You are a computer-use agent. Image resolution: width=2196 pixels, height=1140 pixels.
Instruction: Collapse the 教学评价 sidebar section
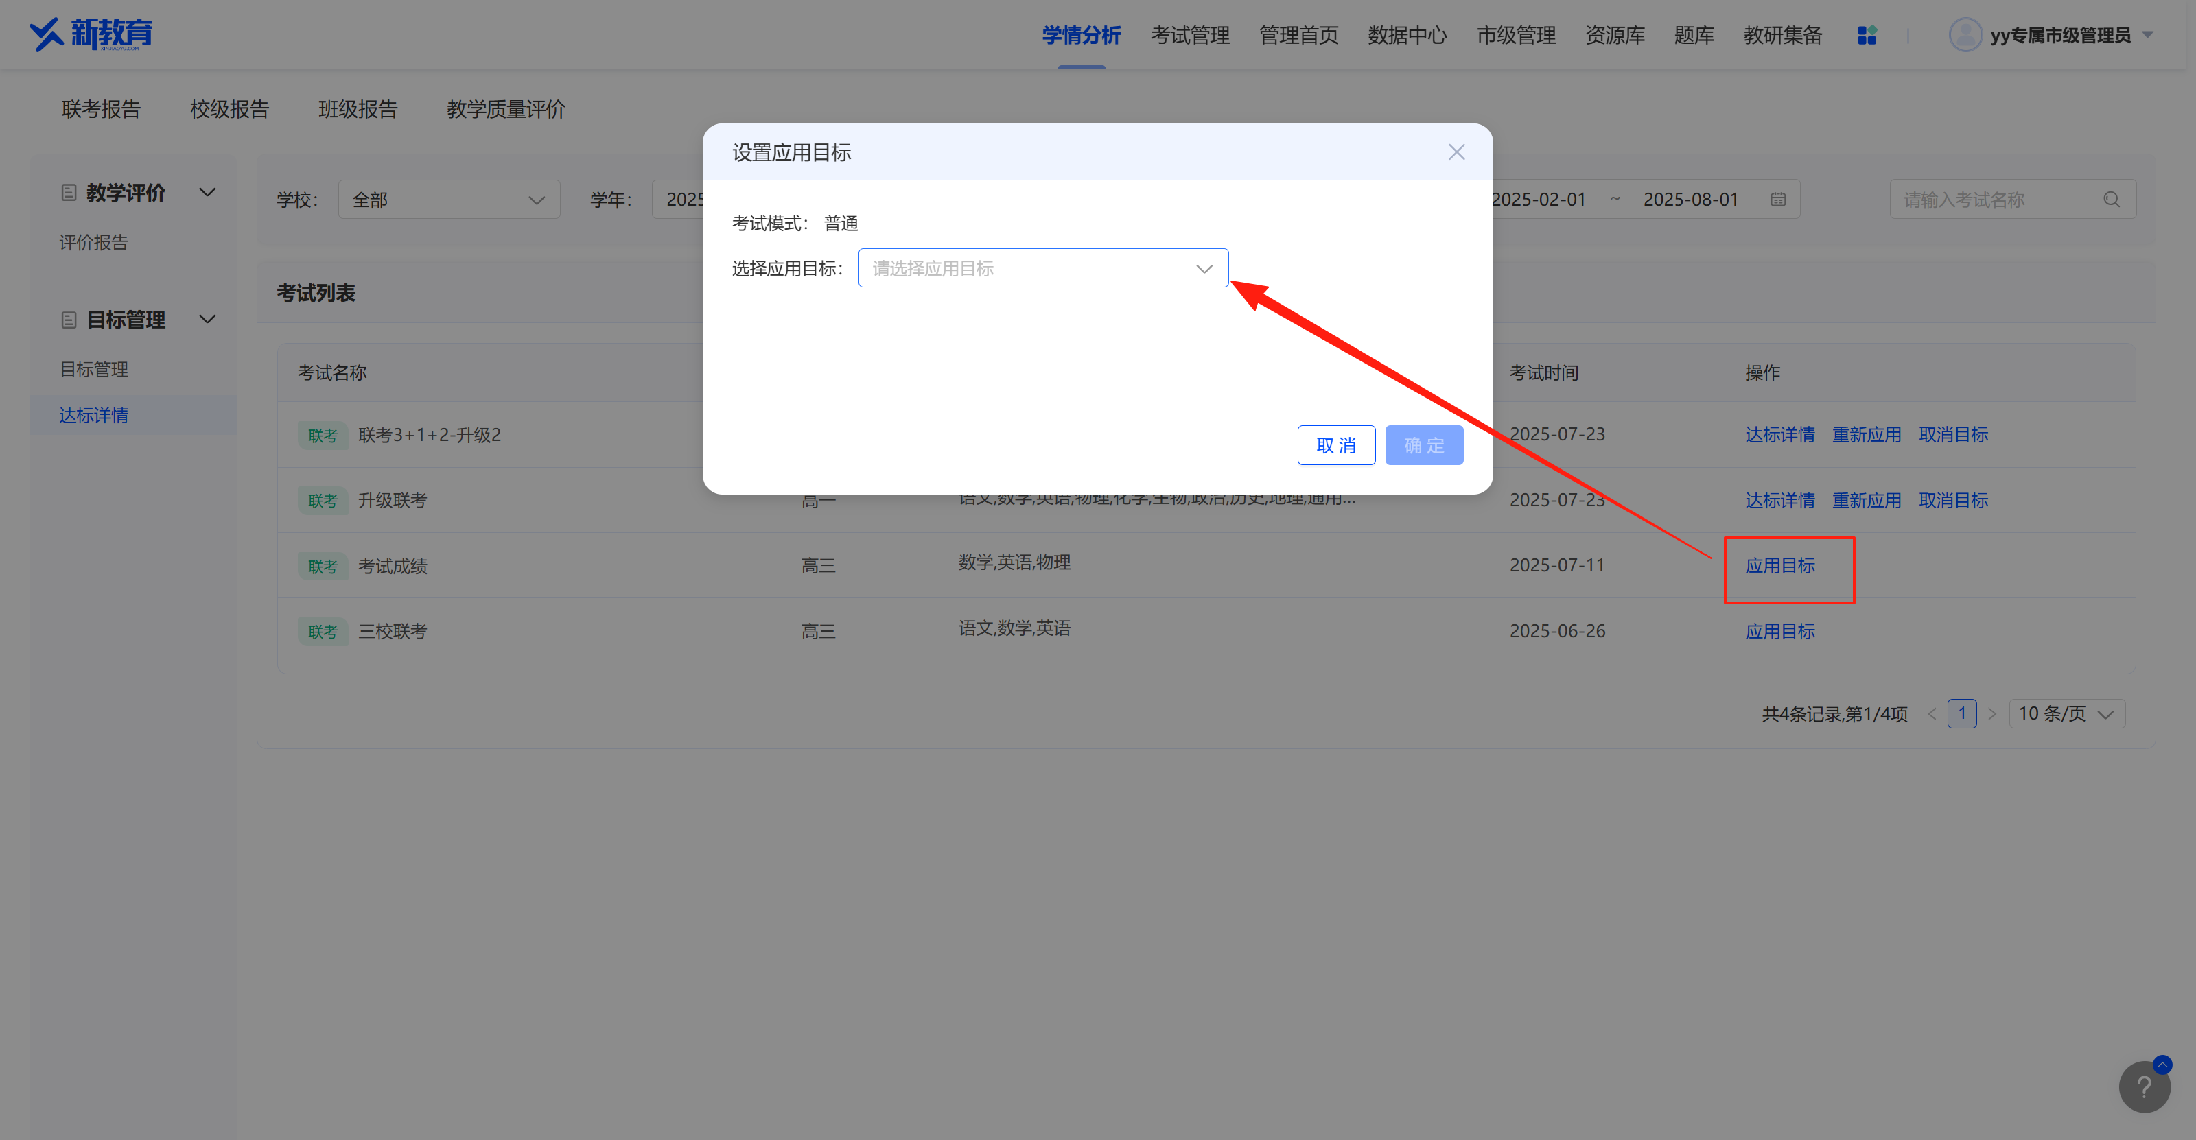pyautogui.click(x=207, y=193)
